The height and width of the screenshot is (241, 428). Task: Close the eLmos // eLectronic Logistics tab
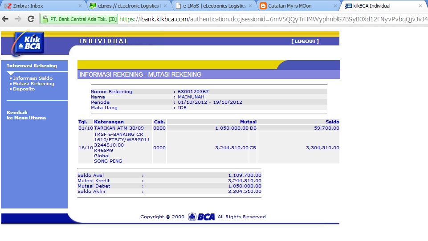click(165, 6)
